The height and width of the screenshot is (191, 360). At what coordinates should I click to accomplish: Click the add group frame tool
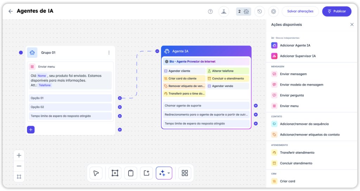click(115, 173)
